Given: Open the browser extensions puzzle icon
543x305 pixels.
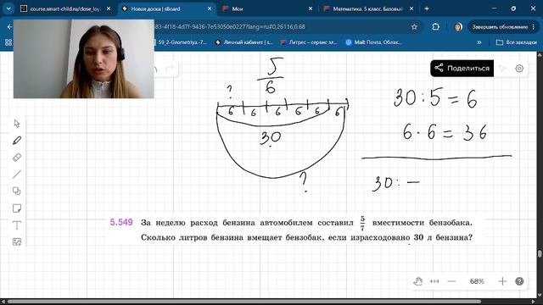Looking at the screenshot, I should [x=435, y=26].
